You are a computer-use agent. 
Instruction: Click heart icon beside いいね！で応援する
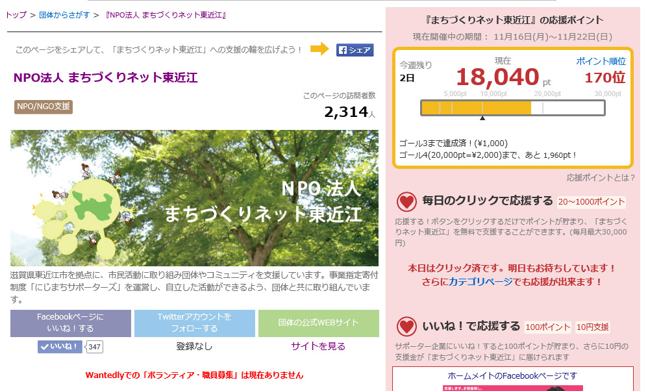[406, 327]
